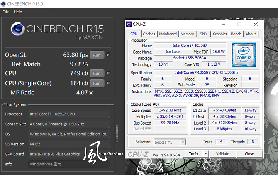Click the CPU-Z window title icon
Viewport: 278px width, 175px height.
[x=129, y=24]
